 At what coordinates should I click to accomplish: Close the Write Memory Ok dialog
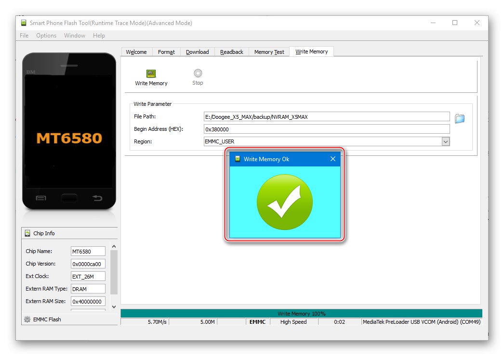click(x=332, y=159)
